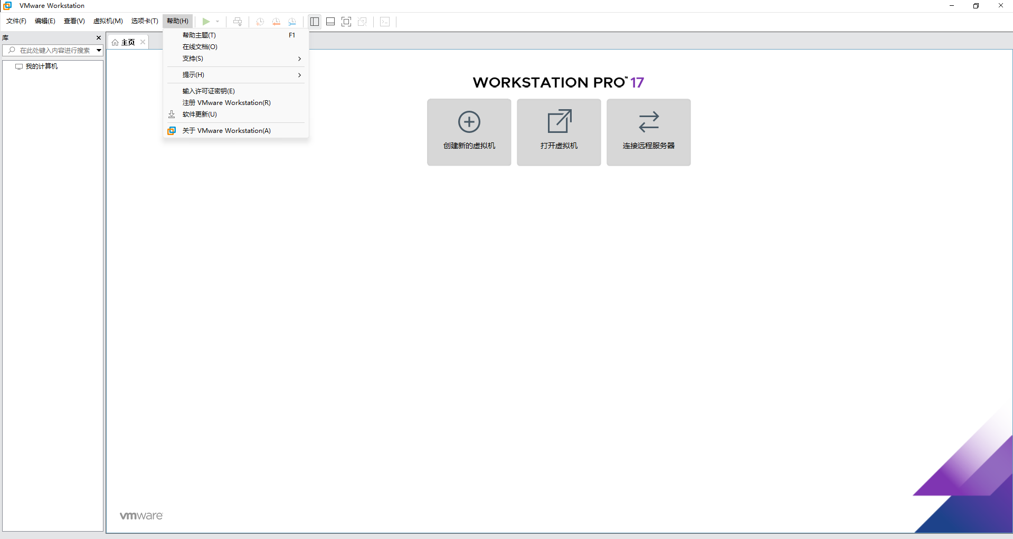This screenshot has width=1013, height=539.
Task: Open the 选项卡(T) menu
Action: [x=145, y=21]
